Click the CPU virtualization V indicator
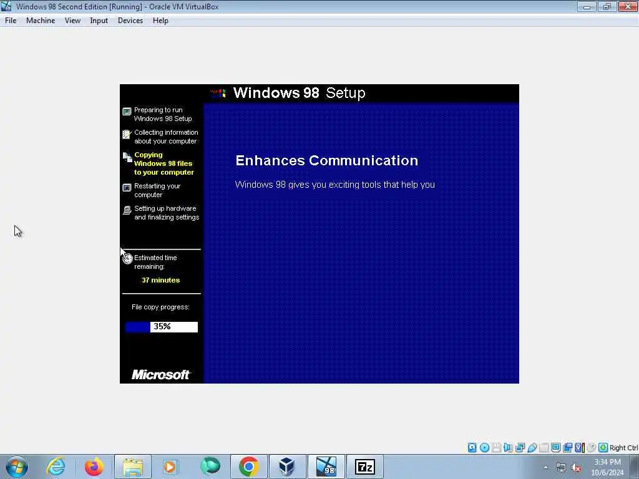The height and width of the screenshot is (479, 639). click(x=580, y=448)
